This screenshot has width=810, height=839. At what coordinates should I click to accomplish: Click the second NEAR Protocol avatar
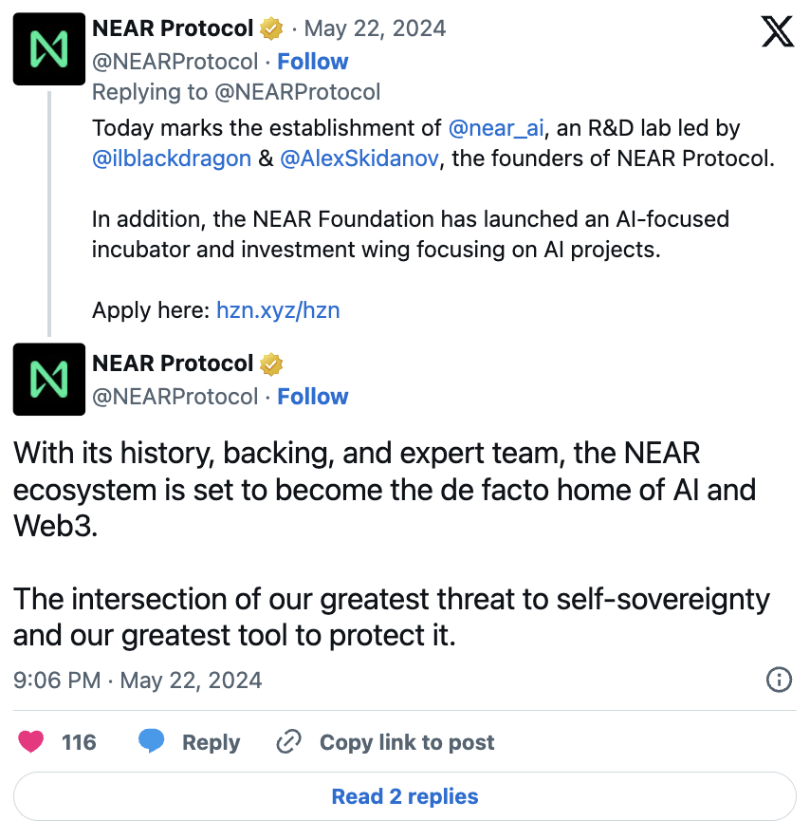(x=49, y=380)
